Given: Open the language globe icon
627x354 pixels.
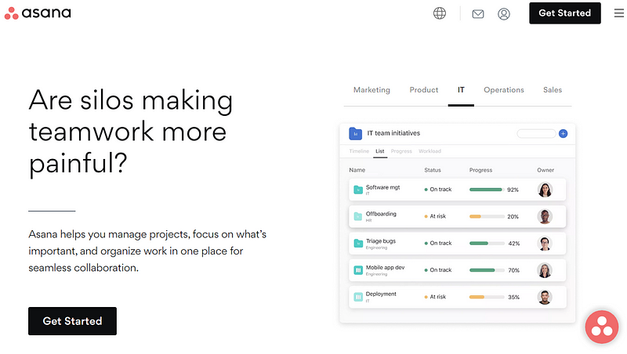Looking at the screenshot, I should [440, 13].
